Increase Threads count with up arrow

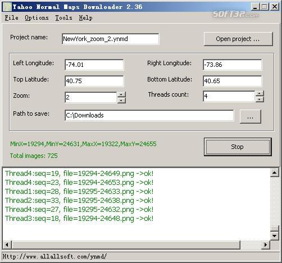260,93
